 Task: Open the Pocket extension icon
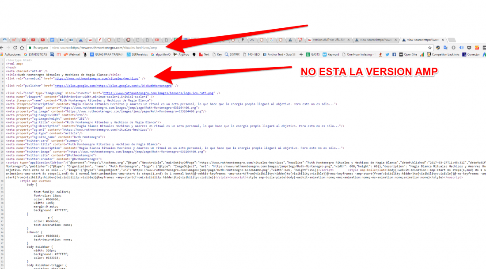tap(469, 48)
